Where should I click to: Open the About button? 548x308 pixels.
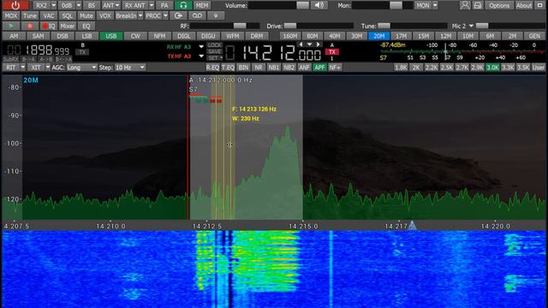524,5
